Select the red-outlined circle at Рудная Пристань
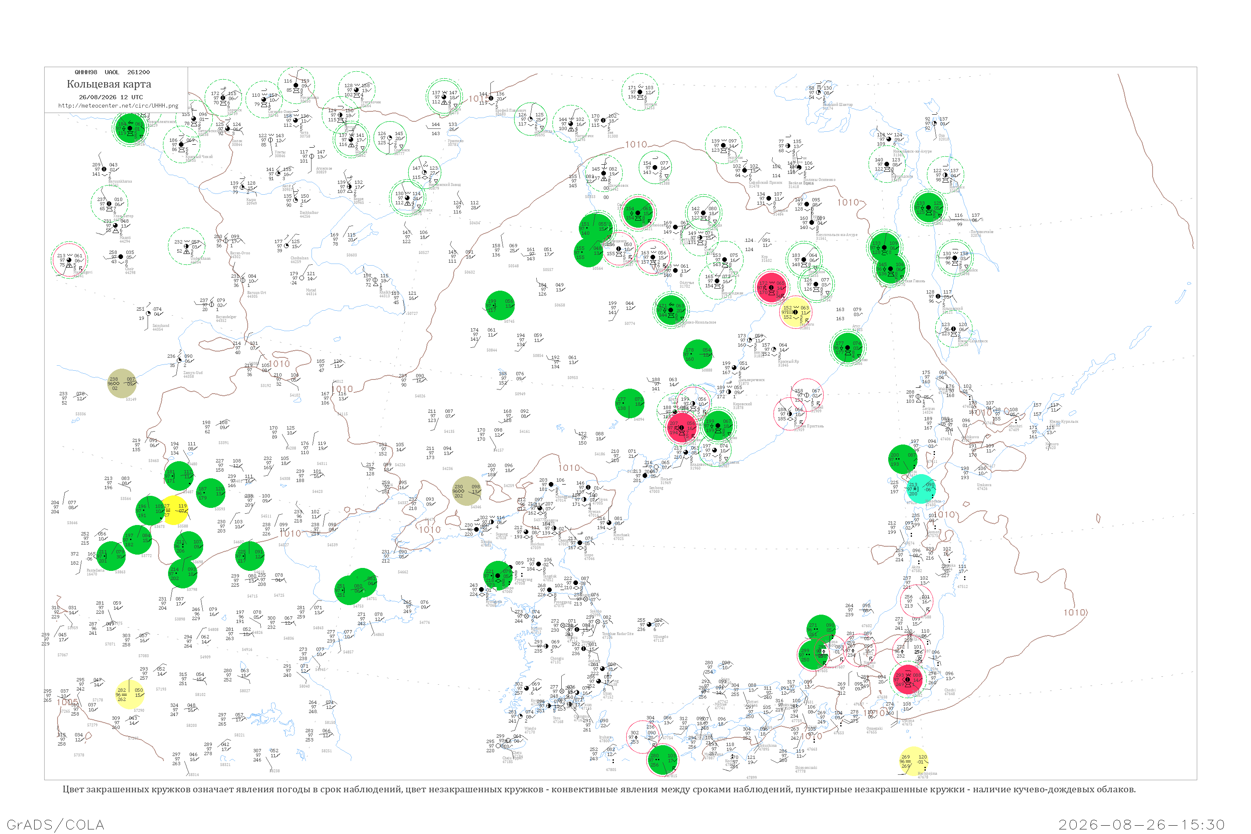This screenshot has width=1251, height=834. coord(789,413)
